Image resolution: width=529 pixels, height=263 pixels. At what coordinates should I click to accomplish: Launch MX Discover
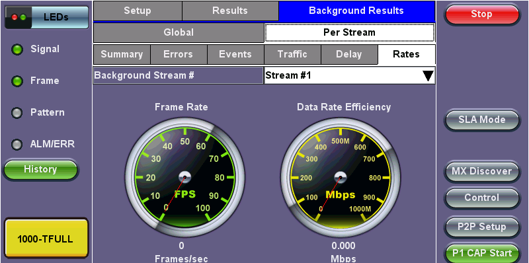tap(482, 171)
